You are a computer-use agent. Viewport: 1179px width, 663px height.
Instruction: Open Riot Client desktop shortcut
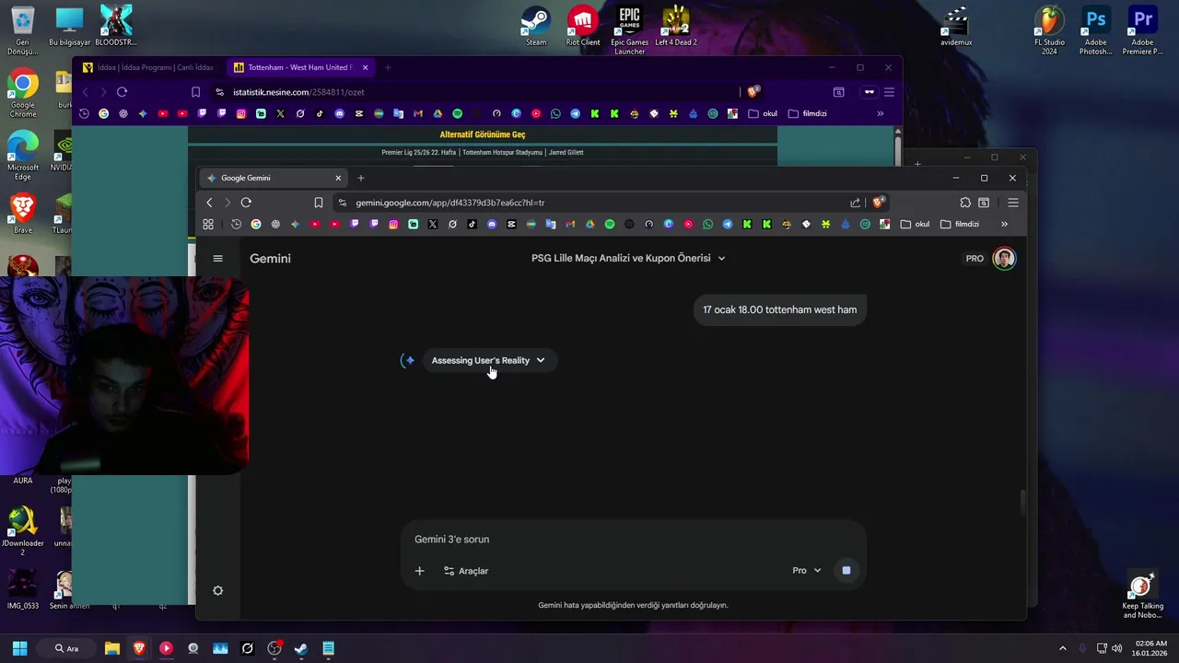[x=583, y=26]
